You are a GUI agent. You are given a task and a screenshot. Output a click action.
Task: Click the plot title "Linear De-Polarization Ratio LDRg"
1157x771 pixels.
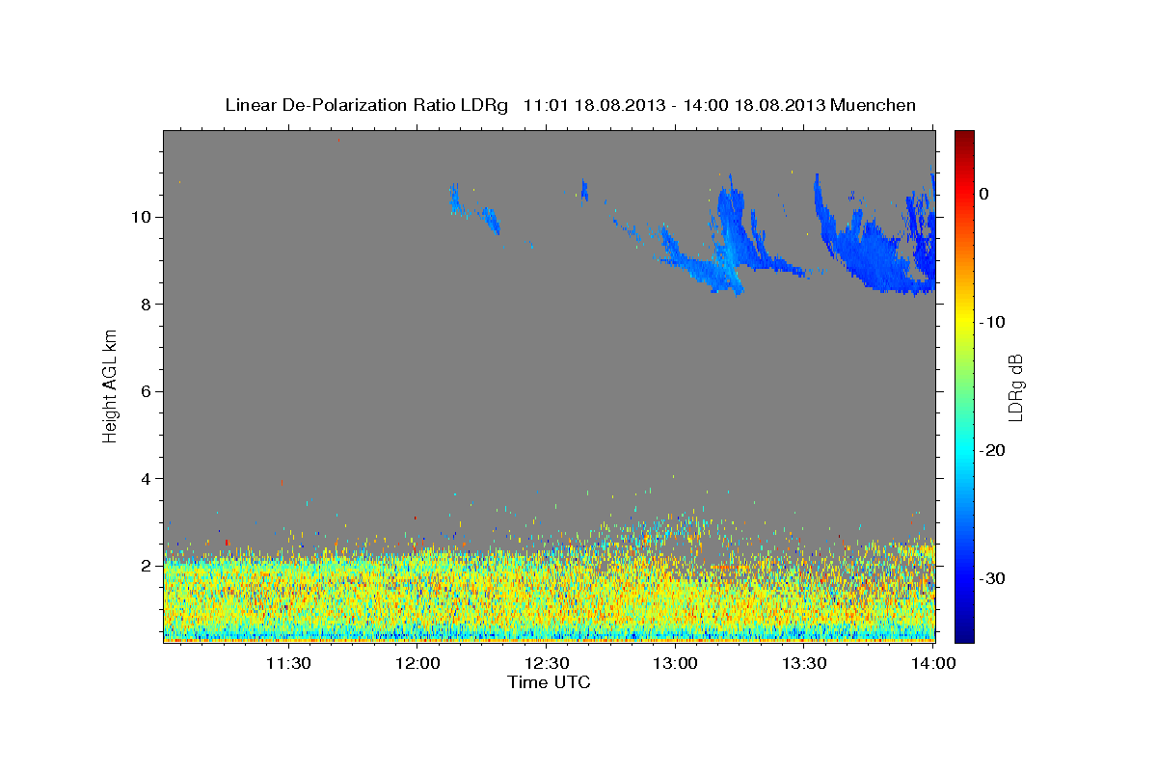pyautogui.click(x=365, y=105)
